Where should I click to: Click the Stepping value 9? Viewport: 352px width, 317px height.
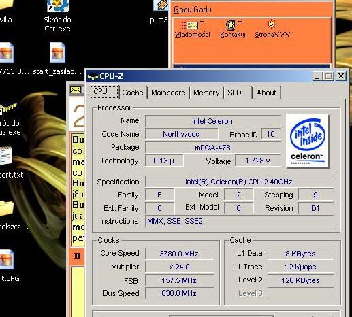316,195
